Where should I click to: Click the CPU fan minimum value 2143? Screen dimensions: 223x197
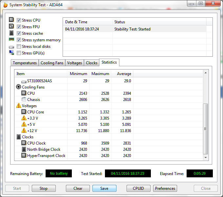point(83,93)
